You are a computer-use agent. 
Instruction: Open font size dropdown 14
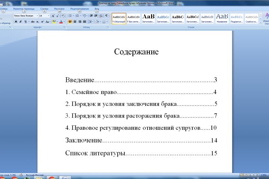tap(49, 16)
